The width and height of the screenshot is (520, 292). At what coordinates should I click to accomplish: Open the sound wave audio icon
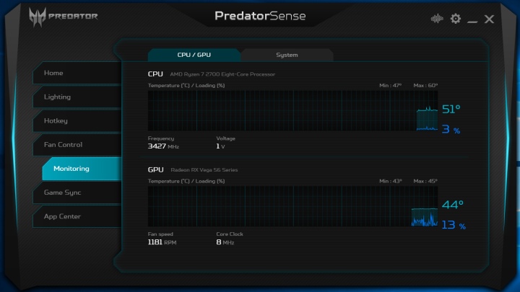pos(437,19)
